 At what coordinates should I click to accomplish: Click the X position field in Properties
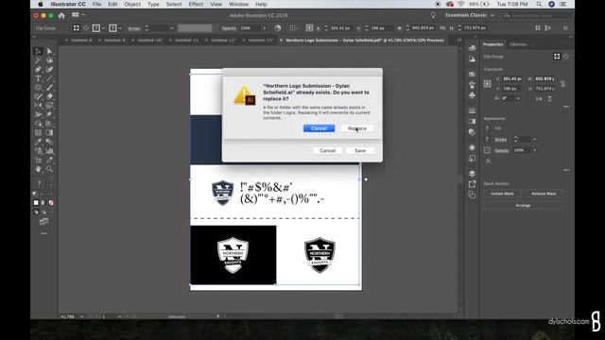point(512,78)
